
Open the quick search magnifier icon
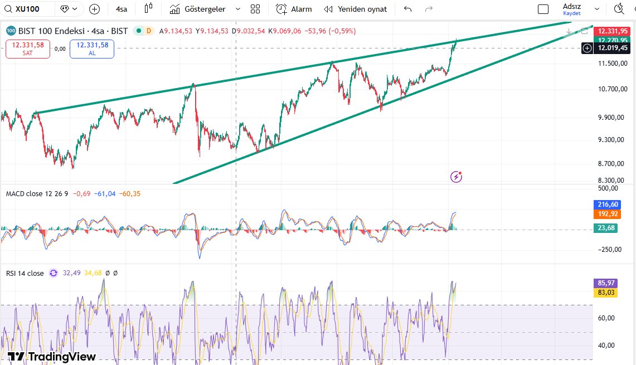618,9
